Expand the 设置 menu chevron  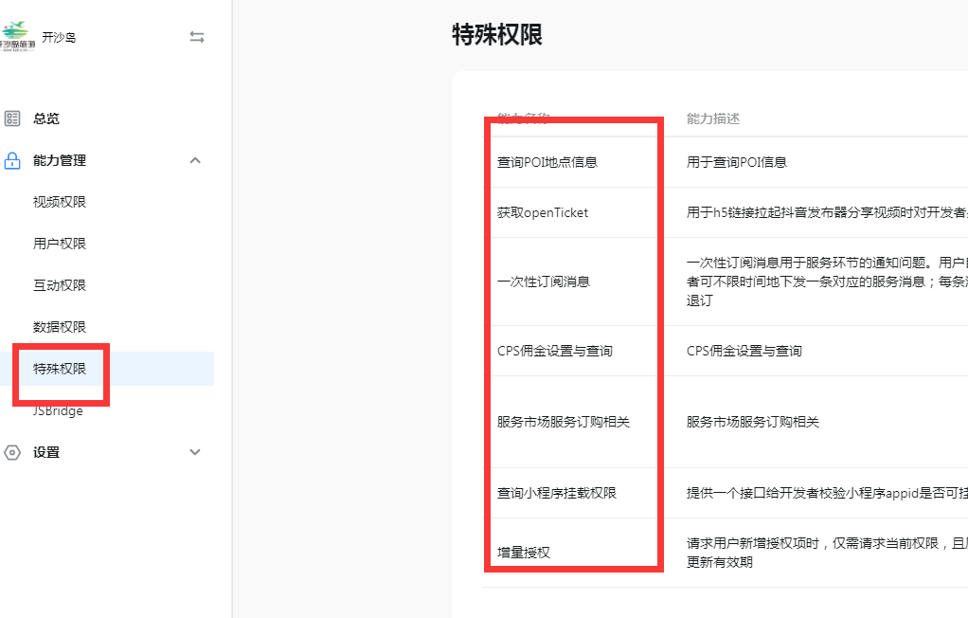coord(195,452)
